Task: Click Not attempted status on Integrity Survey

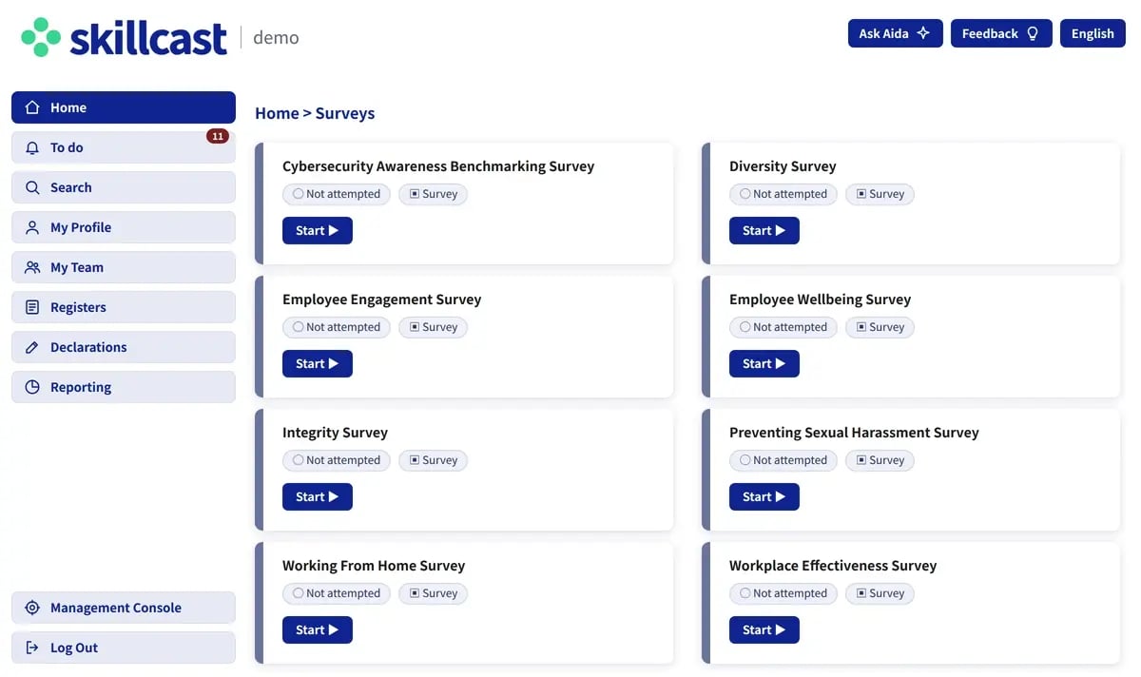Action: point(337,460)
